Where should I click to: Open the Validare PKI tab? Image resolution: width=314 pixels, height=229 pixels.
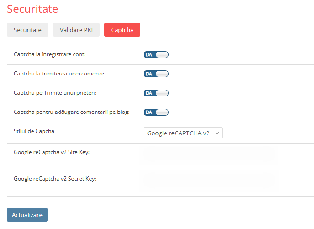click(76, 30)
